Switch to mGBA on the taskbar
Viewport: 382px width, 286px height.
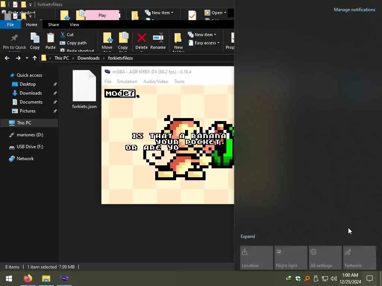click(x=64, y=279)
